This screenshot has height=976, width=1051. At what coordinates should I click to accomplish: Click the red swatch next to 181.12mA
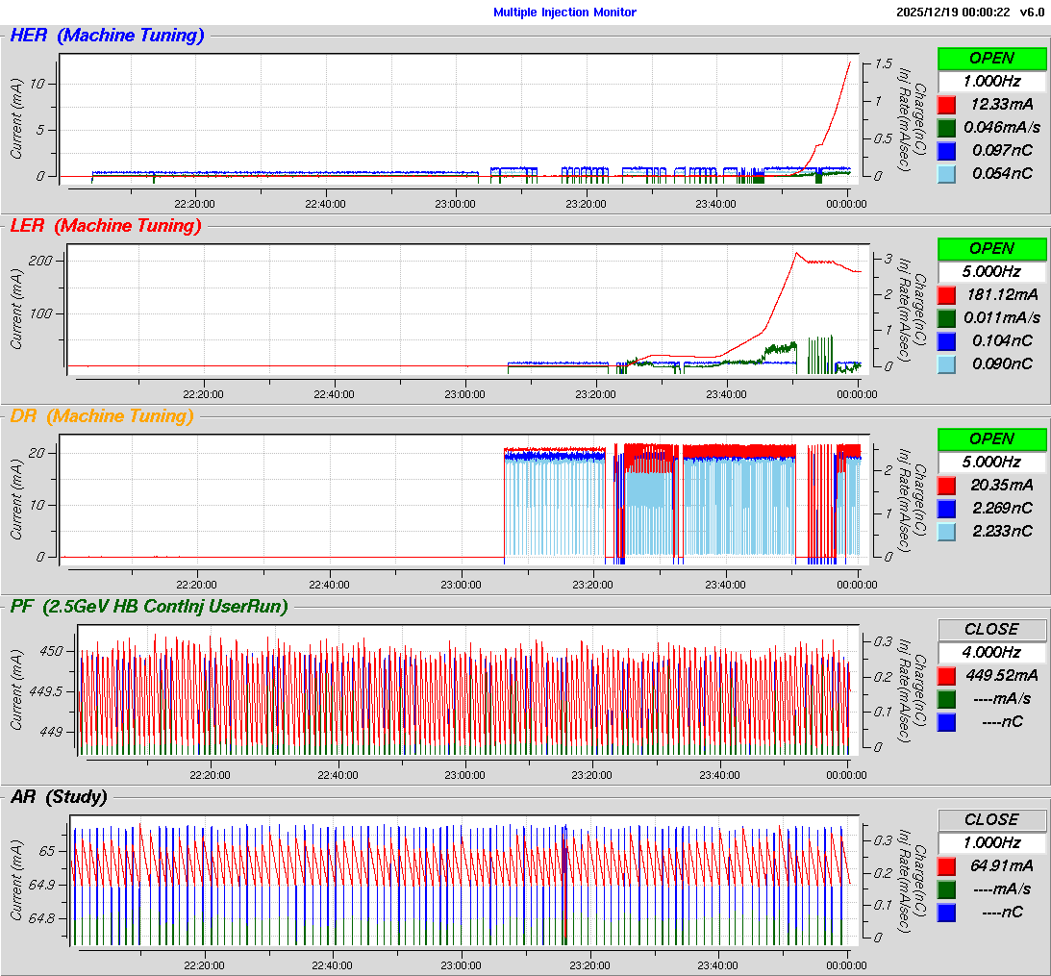click(x=946, y=294)
